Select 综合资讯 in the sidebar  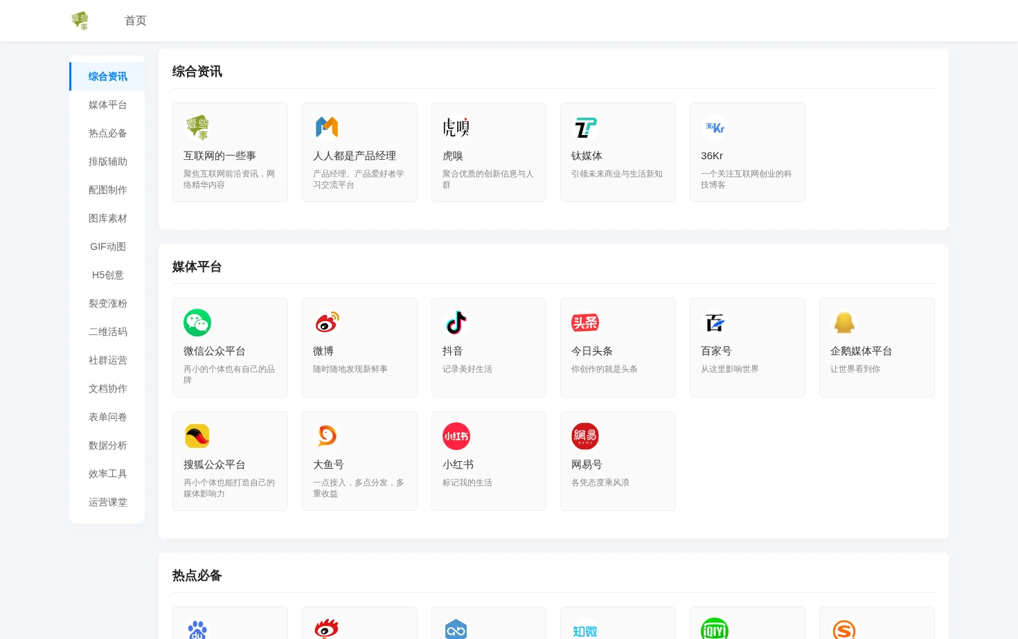[x=107, y=77]
